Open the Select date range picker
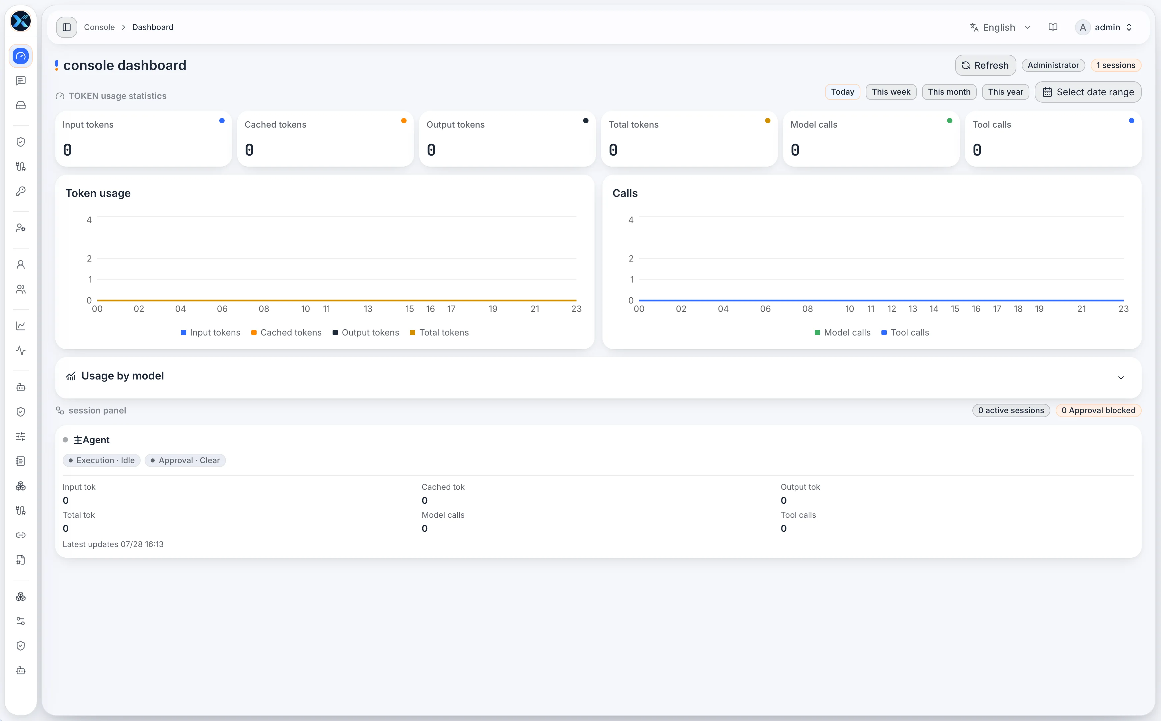Image resolution: width=1161 pixels, height=721 pixels. [1088, 92]
